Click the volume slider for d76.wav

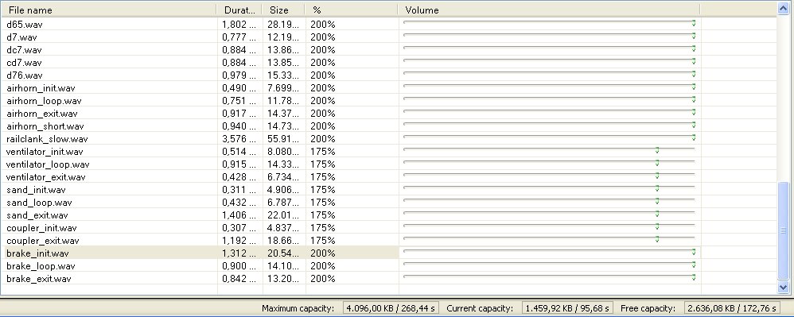(549, 73)
